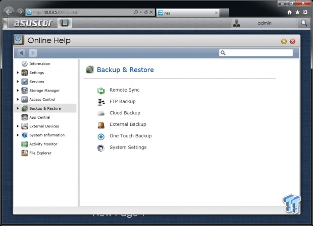Open the address bar search dropdown arrow

point(141,13)
